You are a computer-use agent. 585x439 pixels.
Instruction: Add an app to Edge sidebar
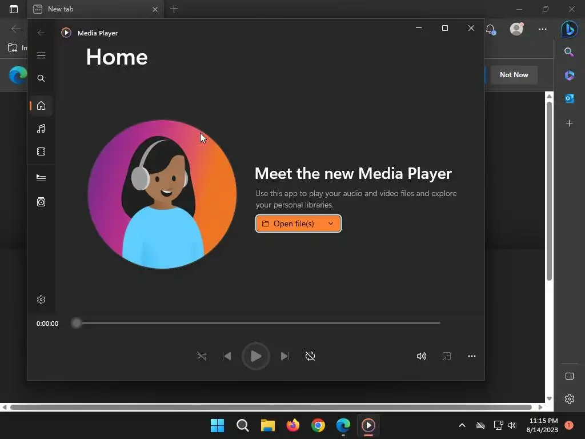[569, 123]
